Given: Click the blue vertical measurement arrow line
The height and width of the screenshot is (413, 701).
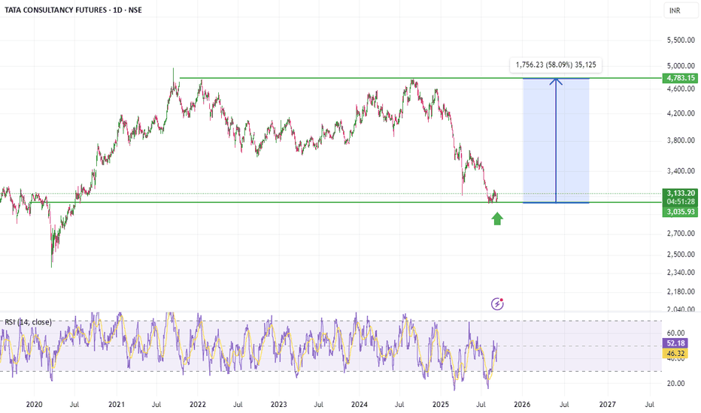Looking at the screenshot, I should [x=556, y=140].
